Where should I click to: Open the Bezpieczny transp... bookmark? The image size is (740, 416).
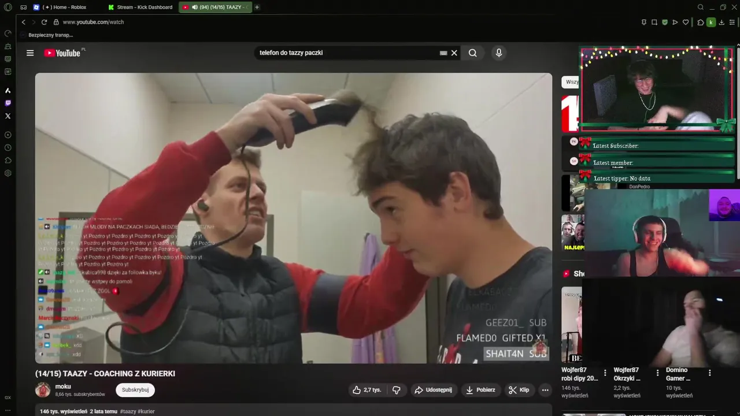[46, 35]
